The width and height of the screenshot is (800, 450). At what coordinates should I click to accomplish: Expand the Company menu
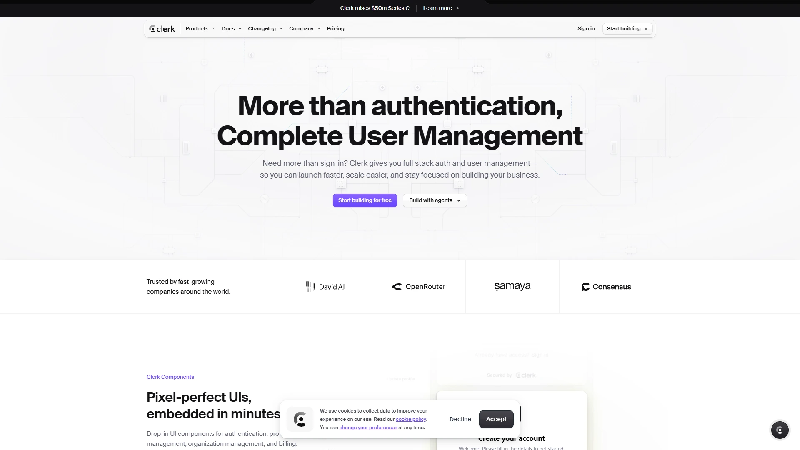pos(305,29)
